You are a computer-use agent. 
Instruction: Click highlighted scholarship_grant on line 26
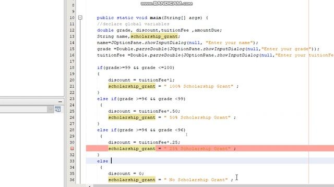pyautogui.click(x=132, y=117)
